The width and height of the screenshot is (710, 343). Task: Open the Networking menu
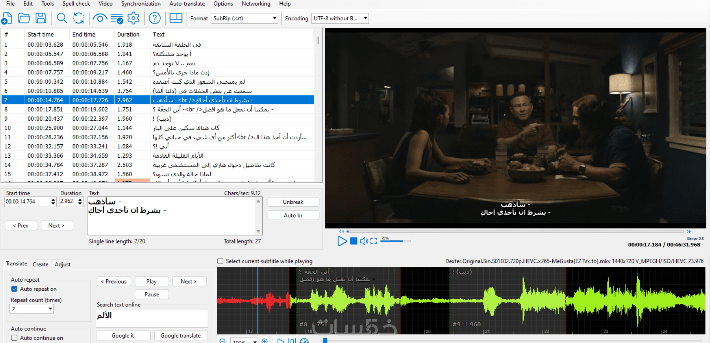click(x=256, y=4)
